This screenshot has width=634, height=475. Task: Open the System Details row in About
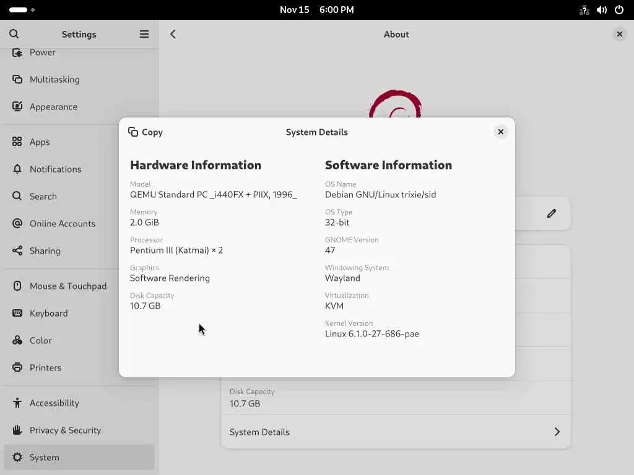396,432
